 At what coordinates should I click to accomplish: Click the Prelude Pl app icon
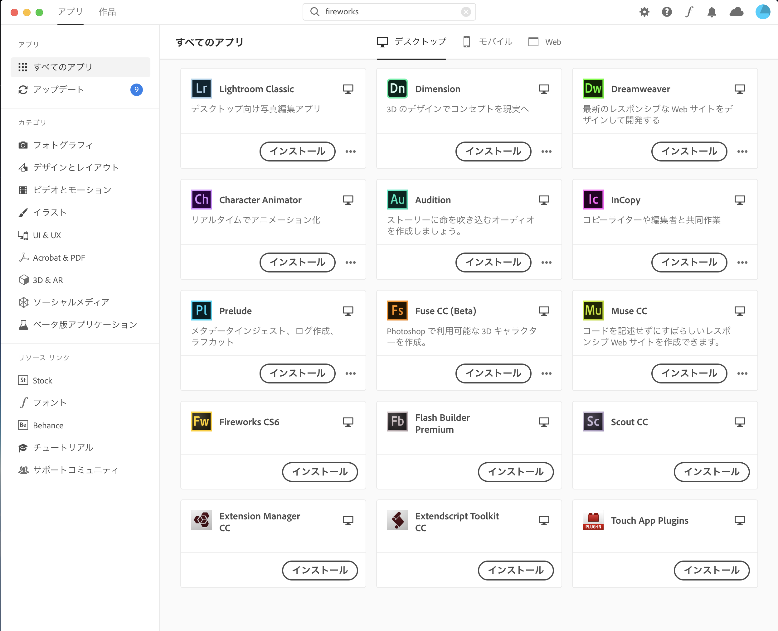pos(201,311)
